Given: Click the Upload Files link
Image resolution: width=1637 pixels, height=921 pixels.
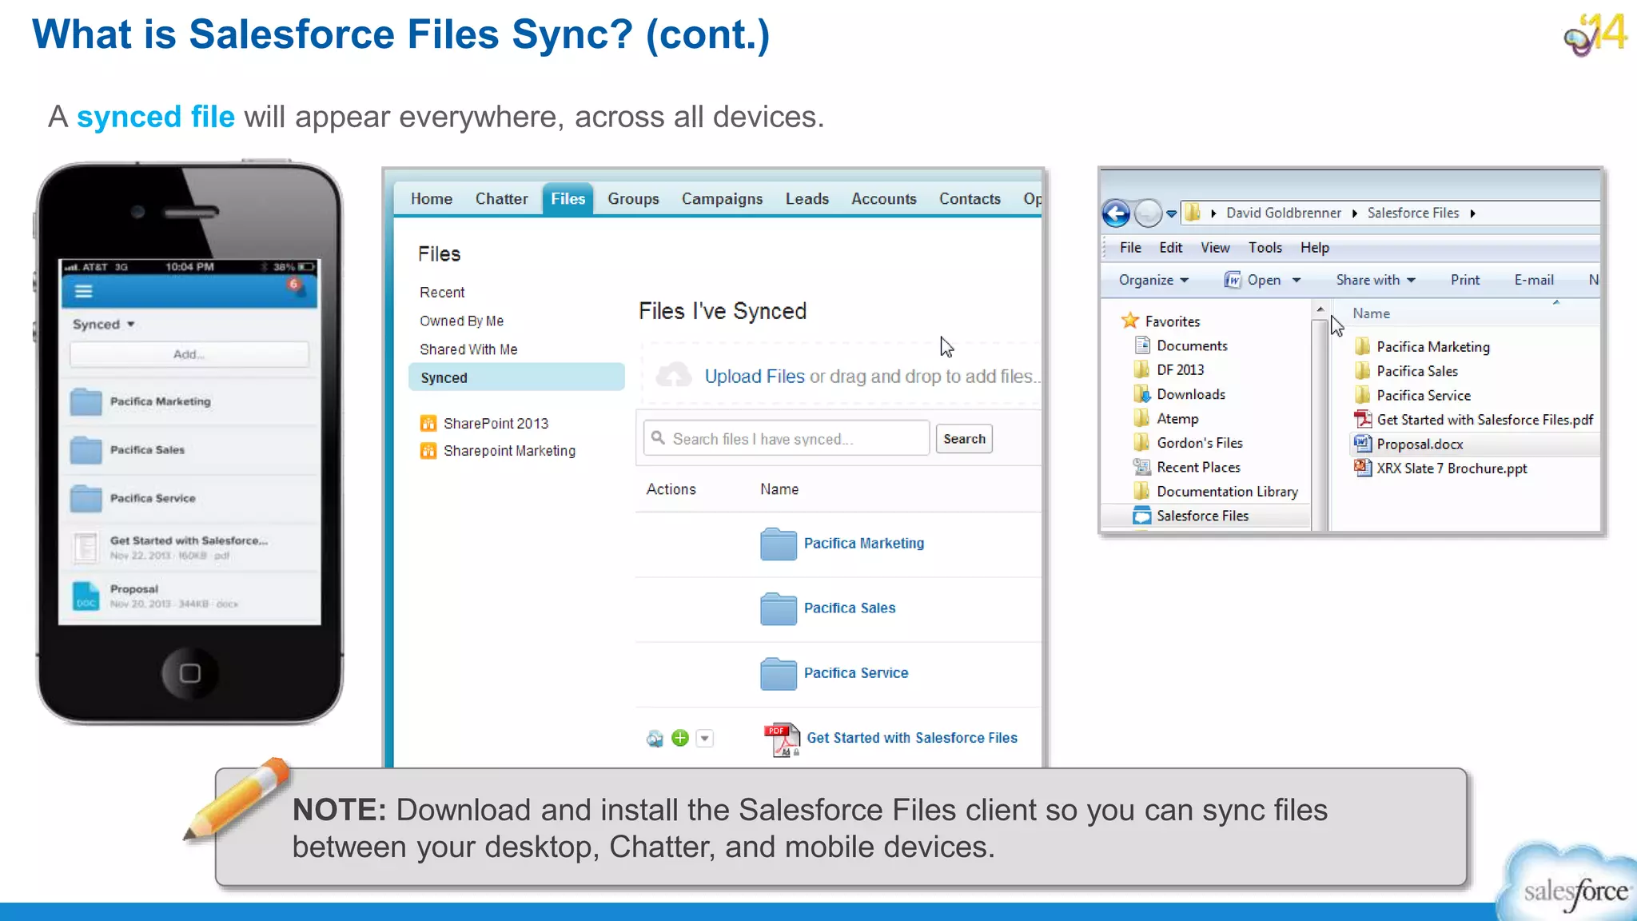Looking at the screenshot, I should (755, 377).
